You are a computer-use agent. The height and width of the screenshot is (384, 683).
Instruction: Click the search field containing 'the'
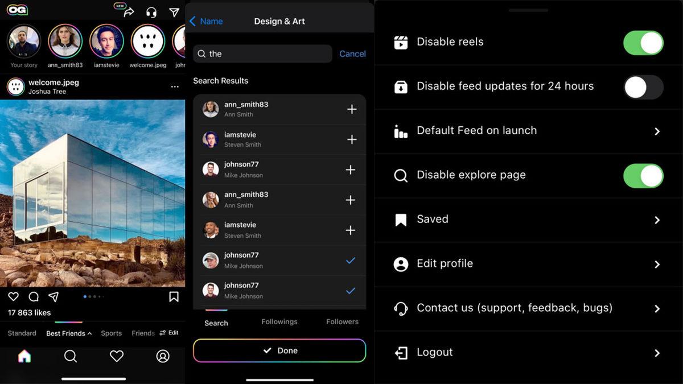tap(262, 53)
